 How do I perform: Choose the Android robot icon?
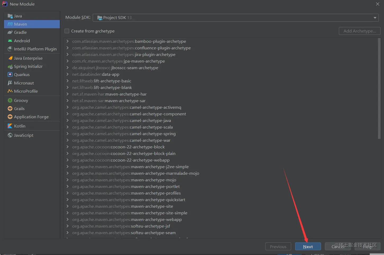[x=10, y=41]
